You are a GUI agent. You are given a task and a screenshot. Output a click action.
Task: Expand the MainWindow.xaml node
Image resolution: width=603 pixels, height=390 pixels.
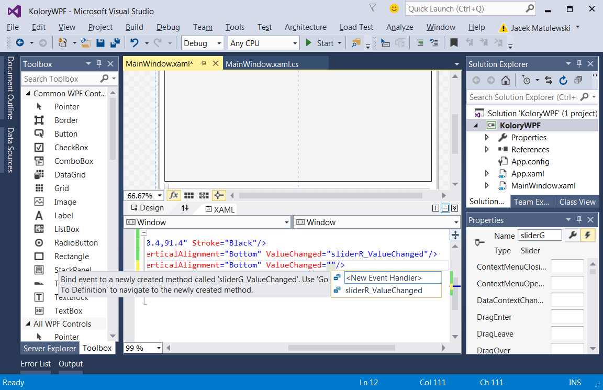(487, 185)
